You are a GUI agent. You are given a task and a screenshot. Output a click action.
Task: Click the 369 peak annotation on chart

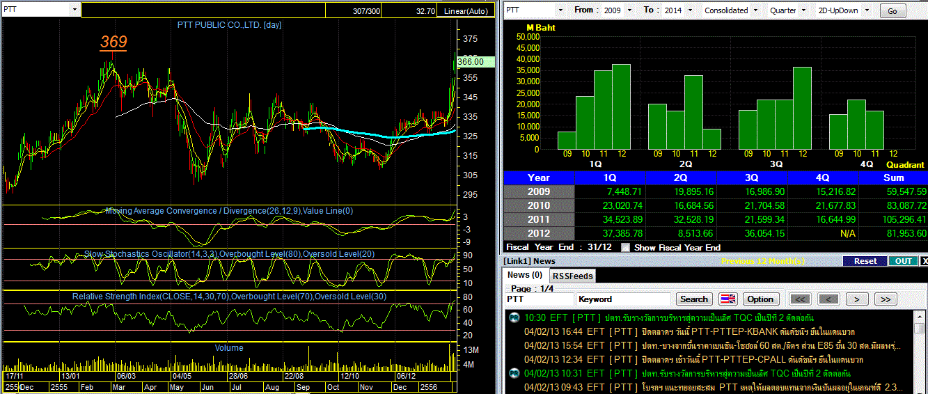point(113,42)
